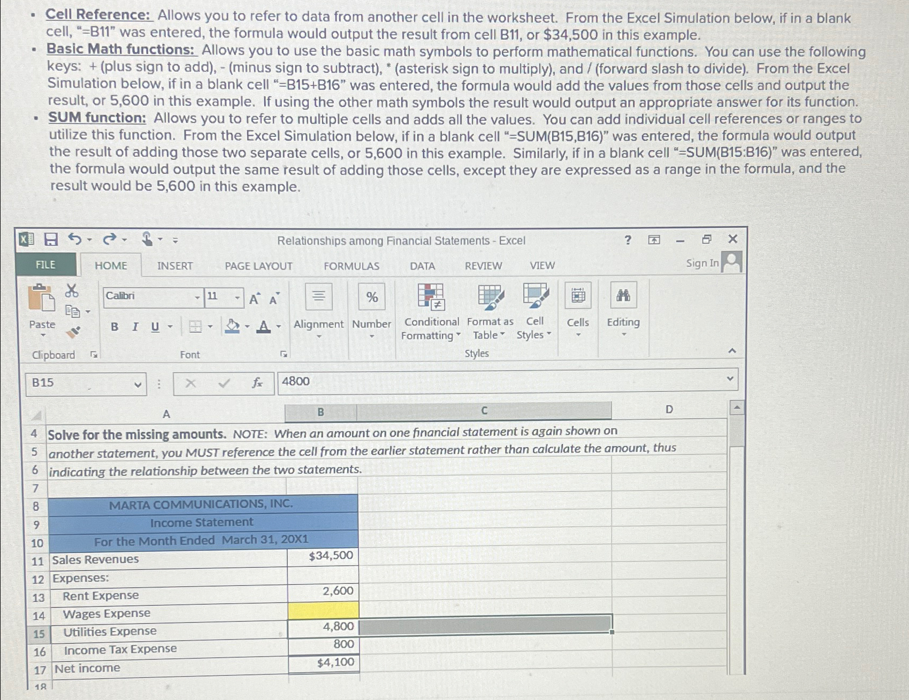This screenshot has height=700, width=909.
Task: Click the Ribbon Display Options icon
Action: [x=654, y=240]
